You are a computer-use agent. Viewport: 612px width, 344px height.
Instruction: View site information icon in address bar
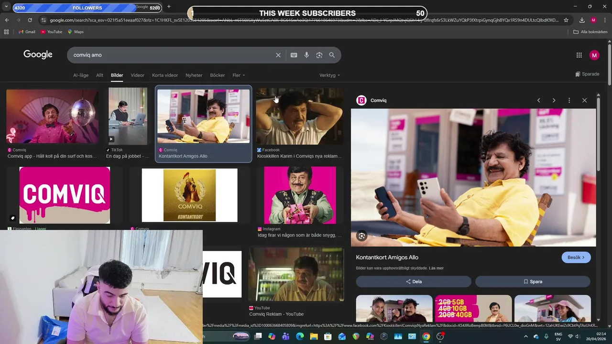[x=44, y=20]
